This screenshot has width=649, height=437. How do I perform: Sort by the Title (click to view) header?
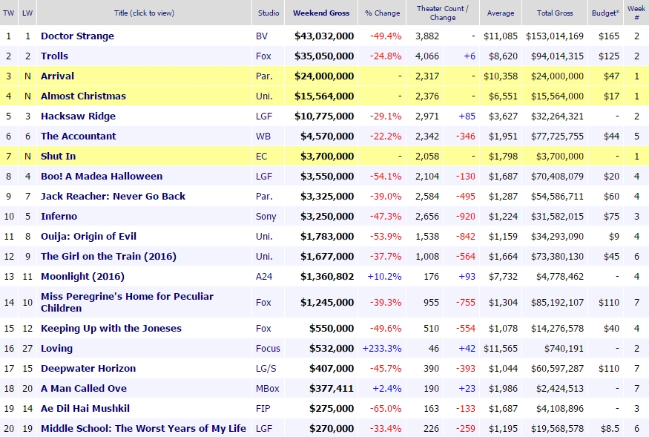tap(144, 13)
